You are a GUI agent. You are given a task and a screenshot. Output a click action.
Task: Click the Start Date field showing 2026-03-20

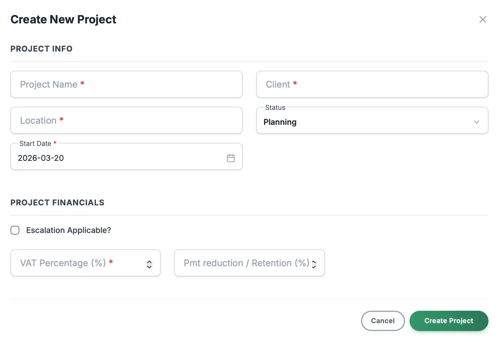pyautogui.click(x=113, y=158)
